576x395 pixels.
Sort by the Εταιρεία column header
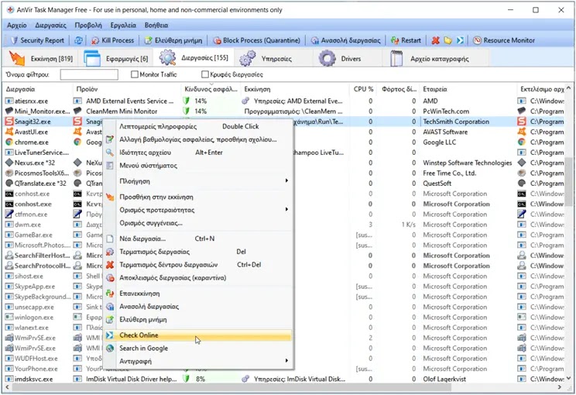(x=468, y=89)
